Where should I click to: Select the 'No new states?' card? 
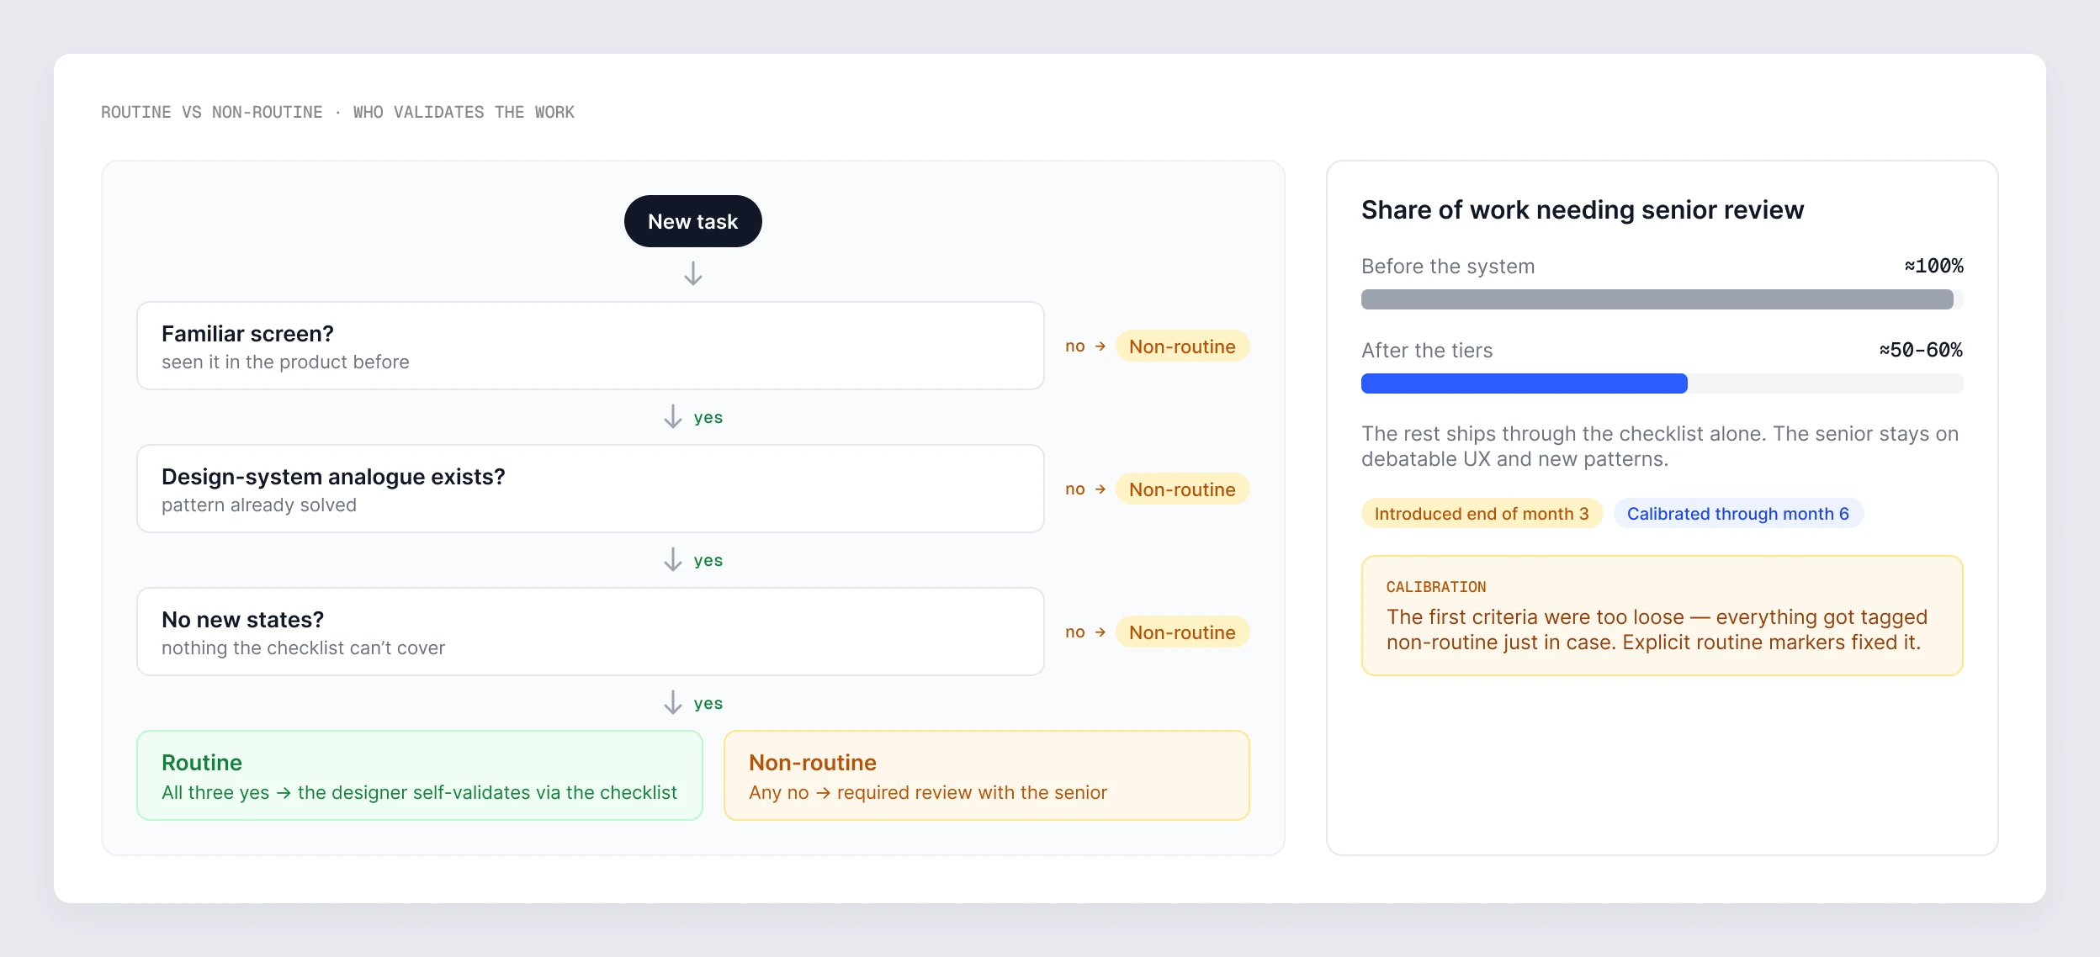click(x=591, y=632)
